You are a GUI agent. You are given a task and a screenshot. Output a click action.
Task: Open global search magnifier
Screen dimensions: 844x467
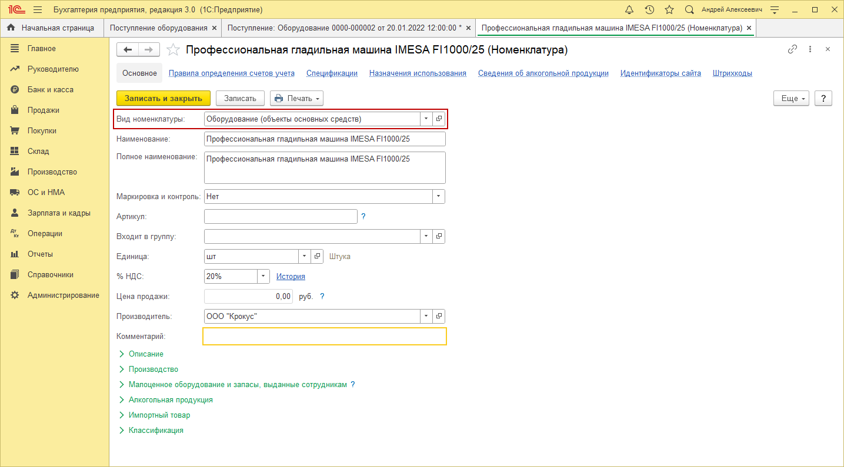[689, 10]
